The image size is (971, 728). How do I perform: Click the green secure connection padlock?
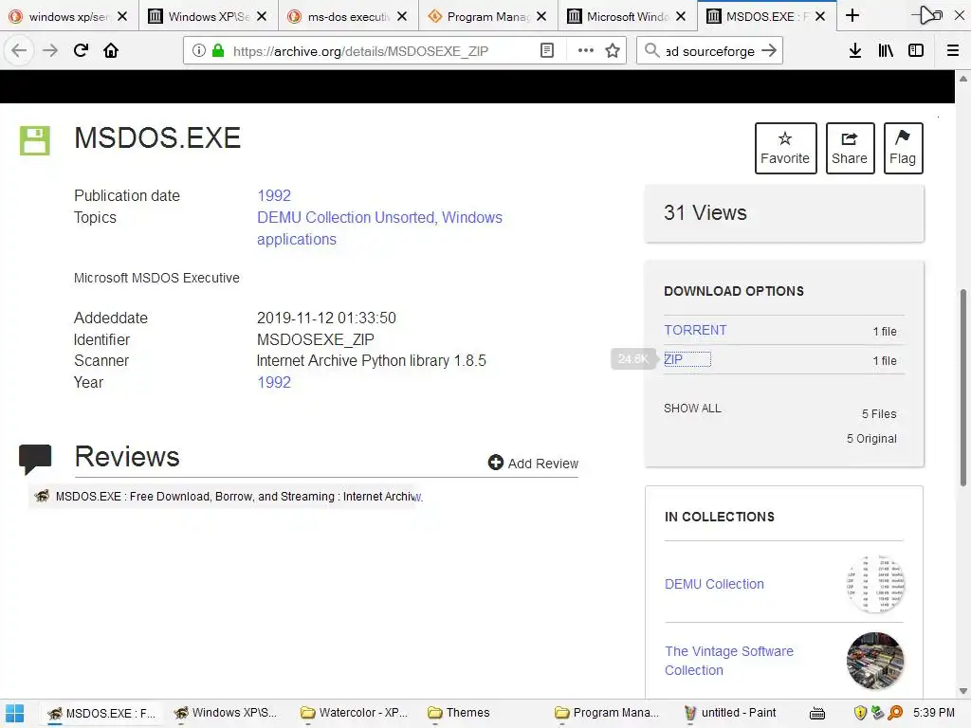(x=218, y=51)
